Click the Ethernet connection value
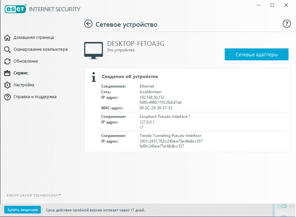Viewport: 296px width, 217px height. pos(147,86)
